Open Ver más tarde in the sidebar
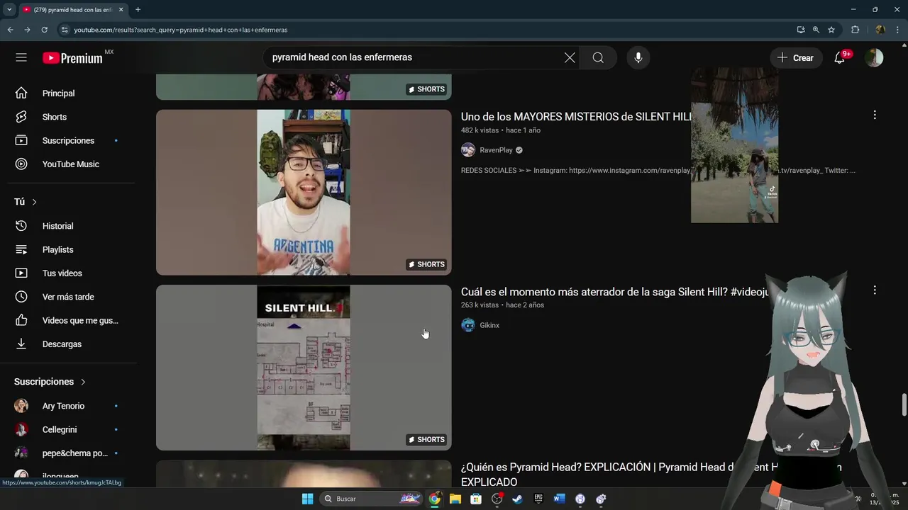 (x=67, y=297)
